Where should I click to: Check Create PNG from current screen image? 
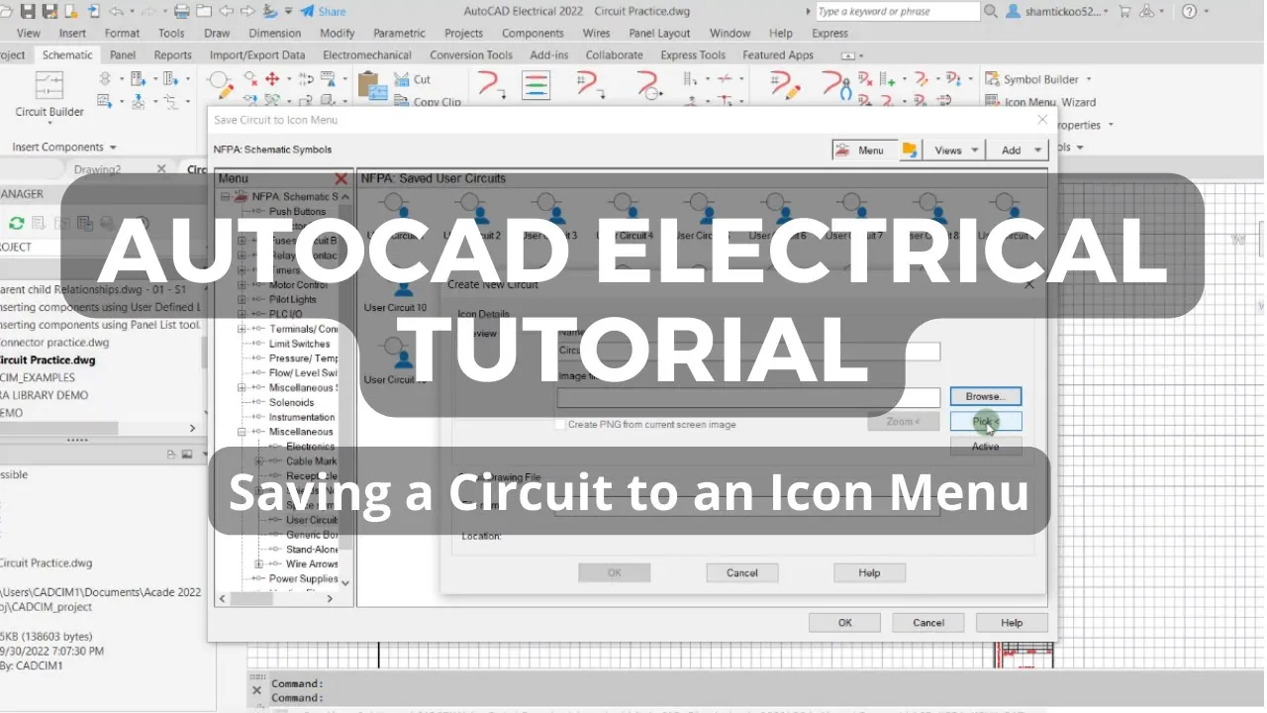[560, 424]
